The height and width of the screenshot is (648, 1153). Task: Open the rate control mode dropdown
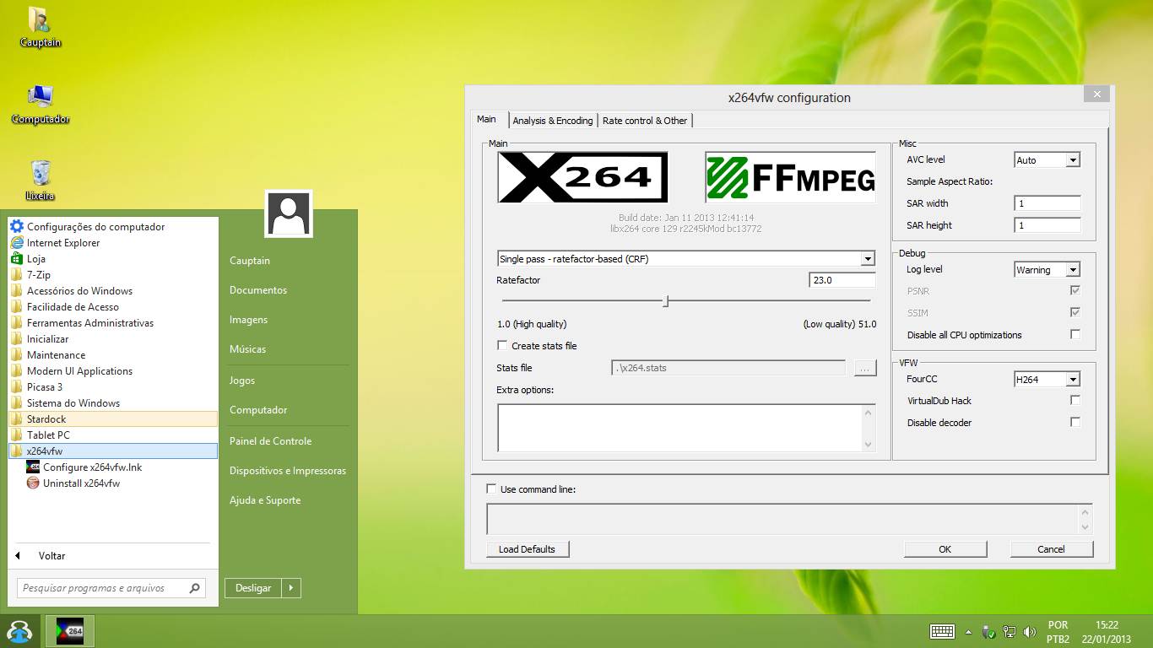coord(868,259)
